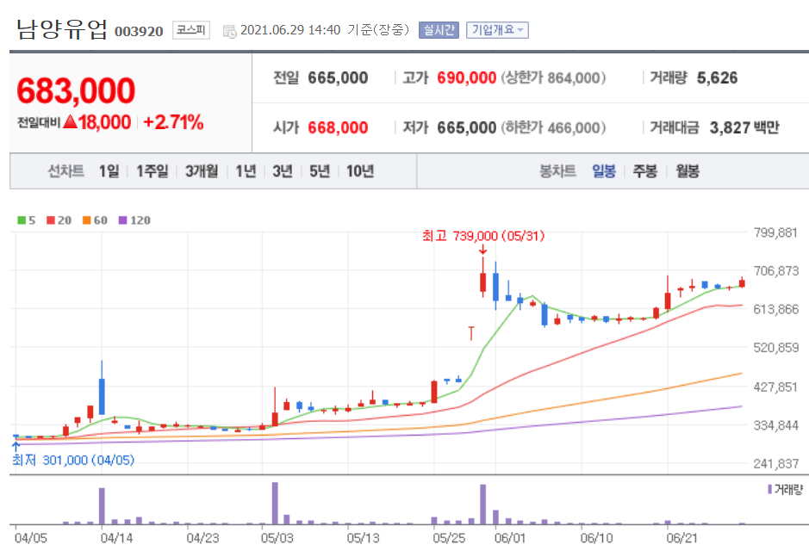The width and height of the screenshot is (809, 557).
Task: Click the 코스피 market badge
Action: 191,30
